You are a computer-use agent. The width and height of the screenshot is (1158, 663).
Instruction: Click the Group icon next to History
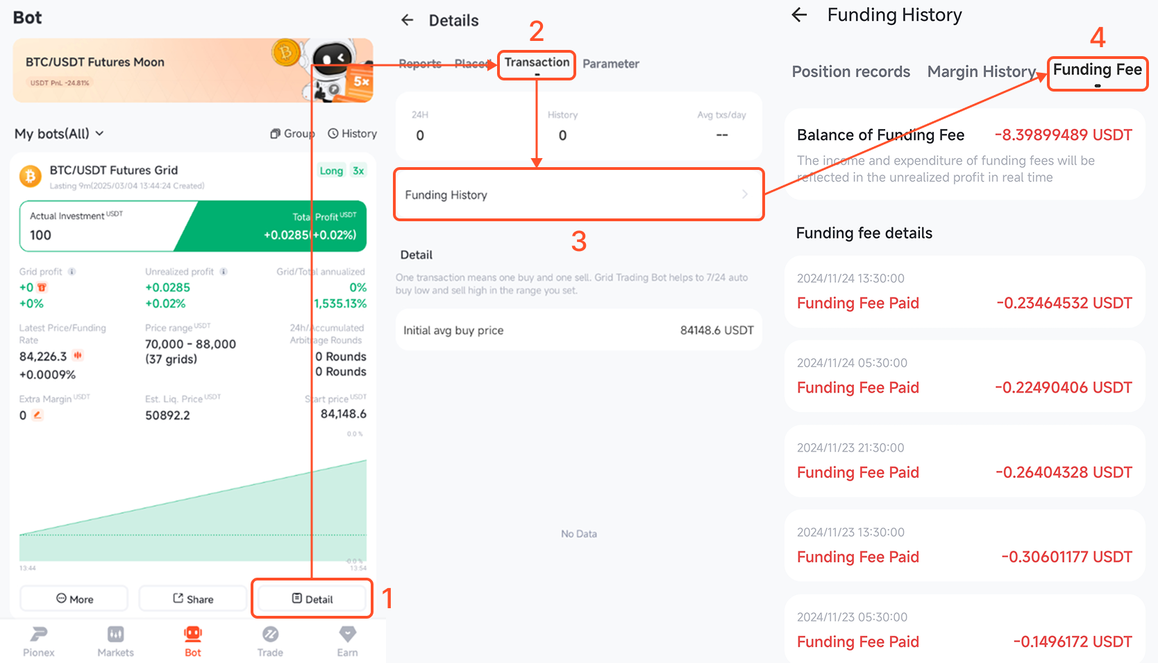(276, 134)
